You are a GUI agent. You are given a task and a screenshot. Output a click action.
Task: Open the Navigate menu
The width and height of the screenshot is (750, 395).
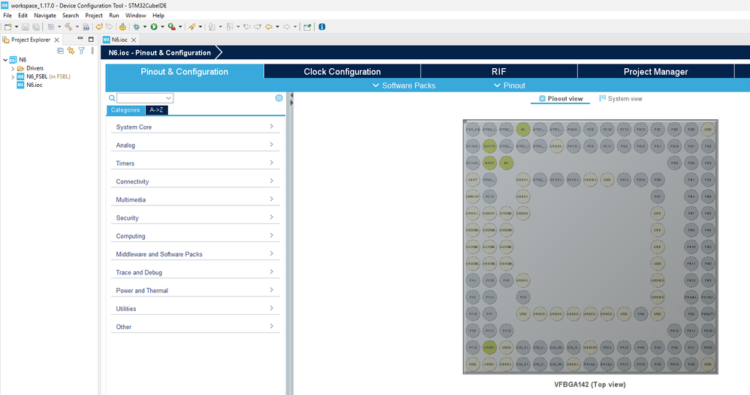(45, 15)
